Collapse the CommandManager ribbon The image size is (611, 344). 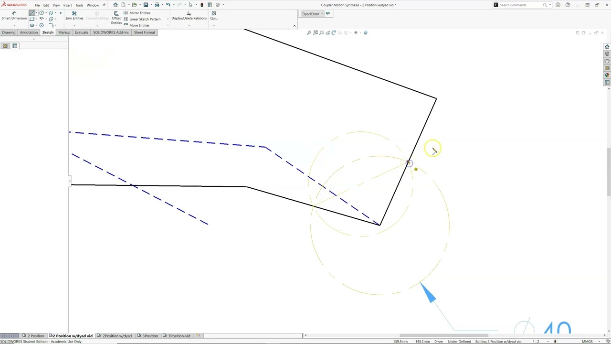(295, 26)
